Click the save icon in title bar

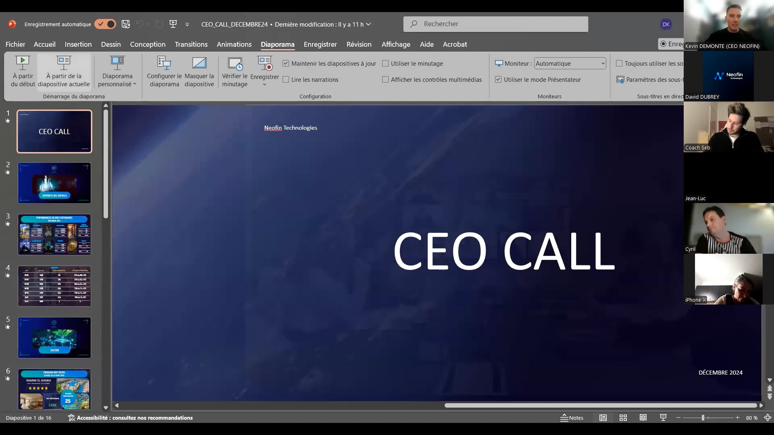(126, 24)
